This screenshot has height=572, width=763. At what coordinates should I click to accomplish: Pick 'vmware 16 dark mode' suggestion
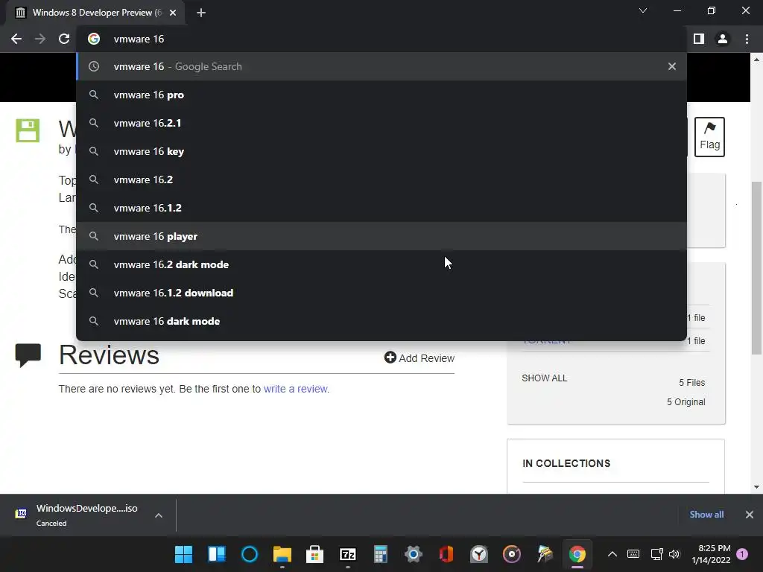click(x=381, y=321)
